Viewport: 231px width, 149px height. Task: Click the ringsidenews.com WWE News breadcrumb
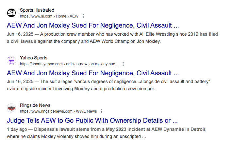point(58,111)
